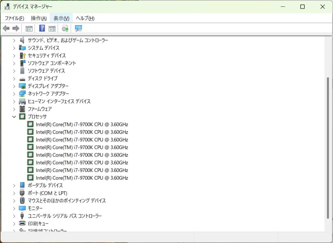Click the プロセッサ category icon
The height and width of the screenshot is (243, 333).
tap(22, 117)
